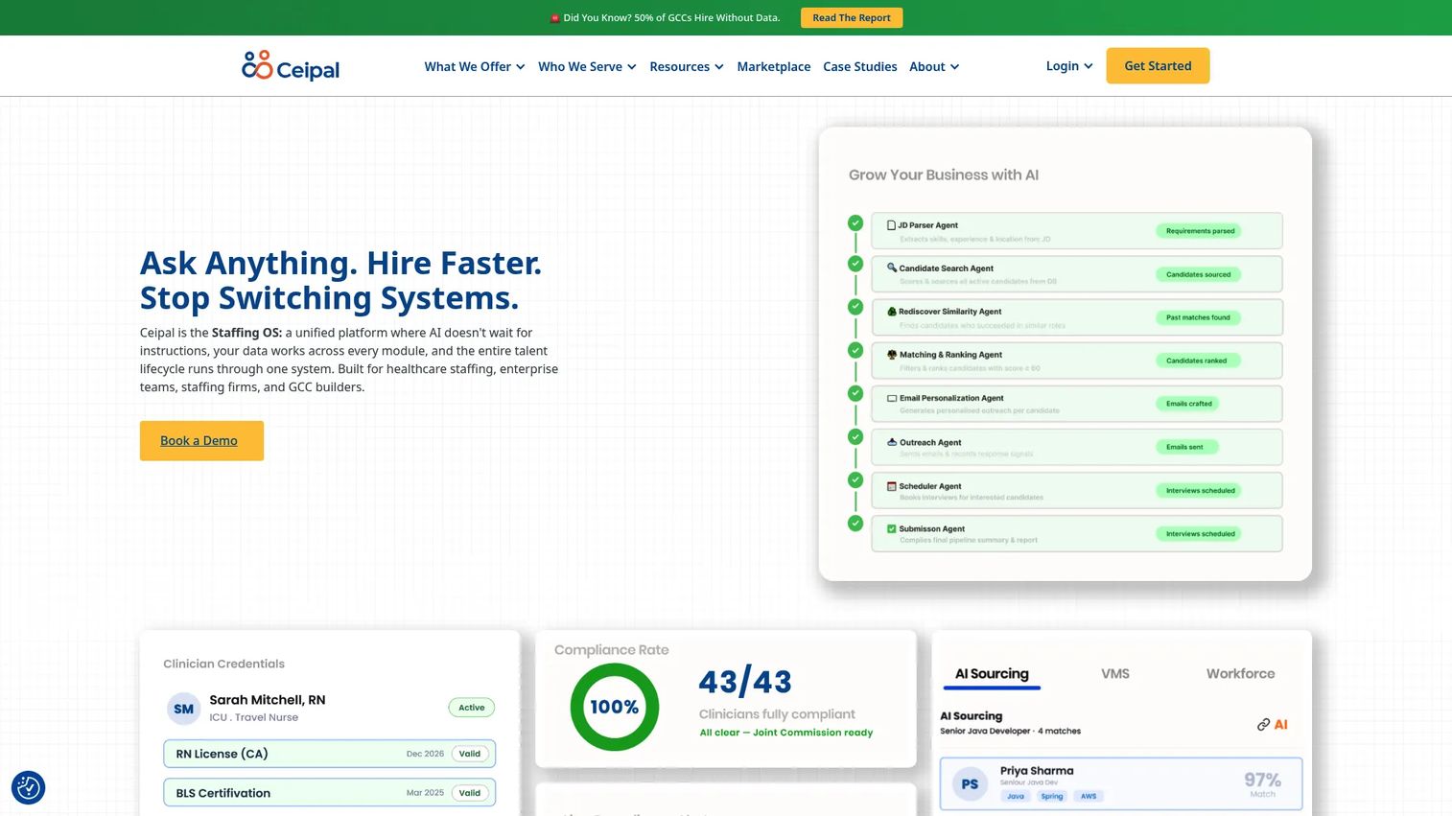Click the Senior Java Developer · 4 matches text

click(x=1010, y=731)
